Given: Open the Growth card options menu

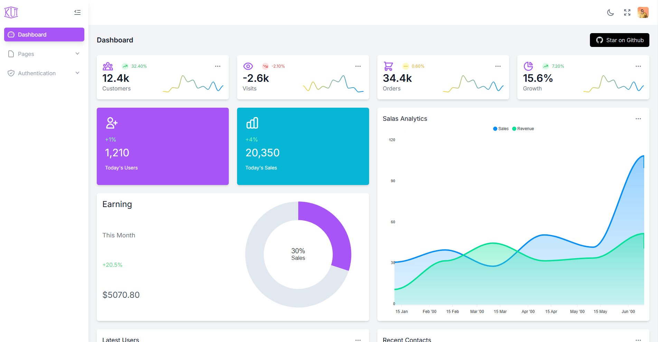Looking at the screenshot, I should [x=638, y=66].
